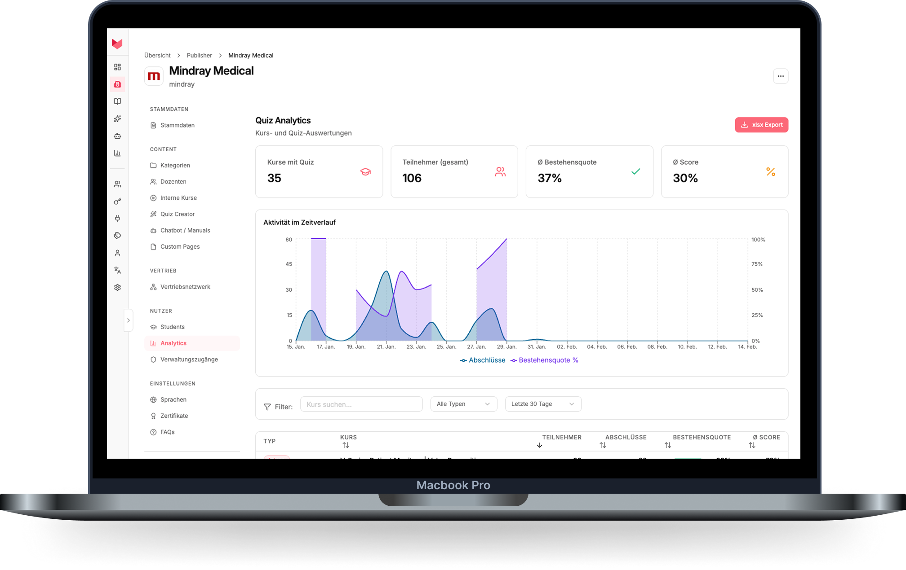
Task: Click the tags icon in left rail
Action: pos(117,236)
